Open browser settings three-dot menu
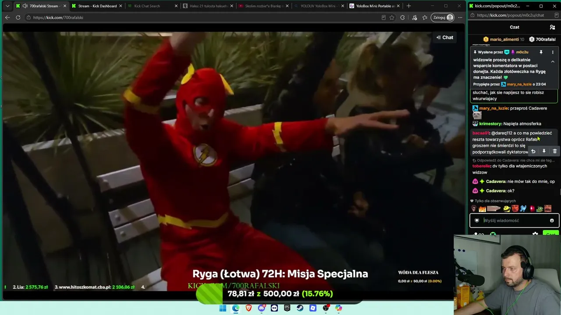Viewport: 561px width, 315px height. (x=460, y=17)
